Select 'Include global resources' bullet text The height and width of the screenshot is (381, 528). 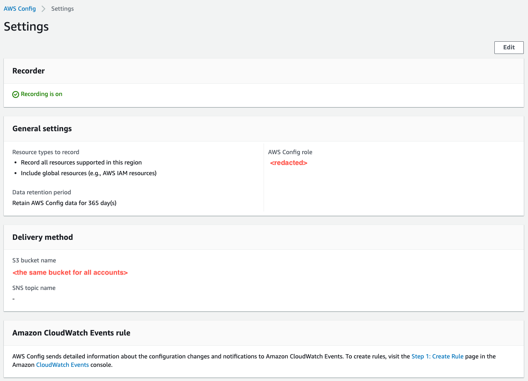pyautogui.click(x=89, y=173)
